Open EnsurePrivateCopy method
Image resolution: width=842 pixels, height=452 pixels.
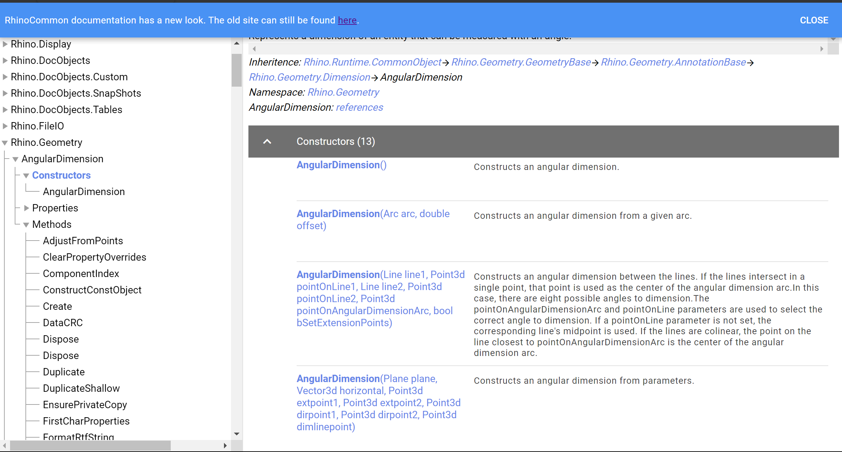coord(85,405)
